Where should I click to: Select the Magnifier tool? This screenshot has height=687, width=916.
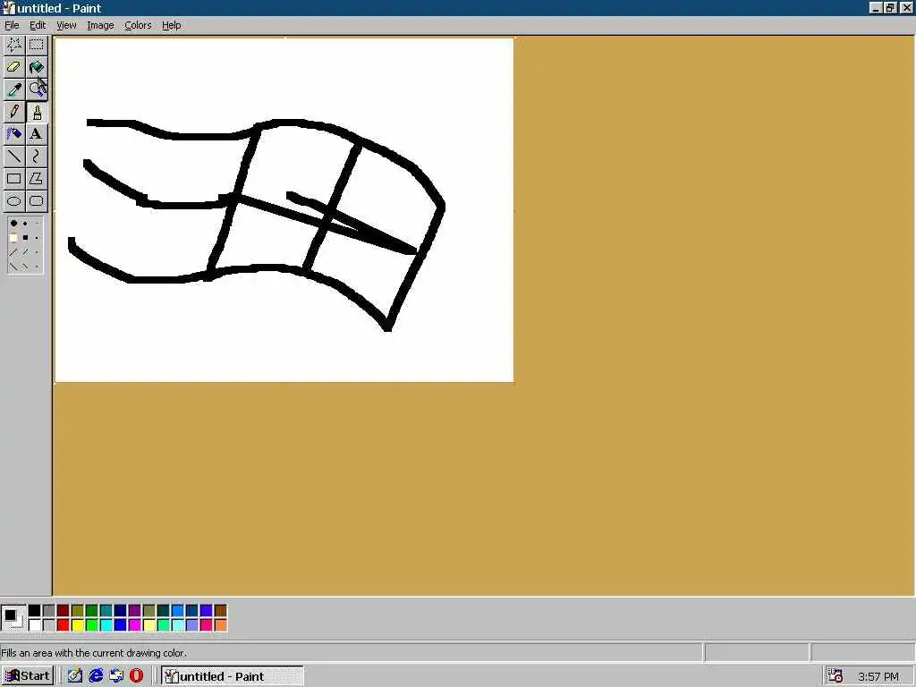pos(36,89)
